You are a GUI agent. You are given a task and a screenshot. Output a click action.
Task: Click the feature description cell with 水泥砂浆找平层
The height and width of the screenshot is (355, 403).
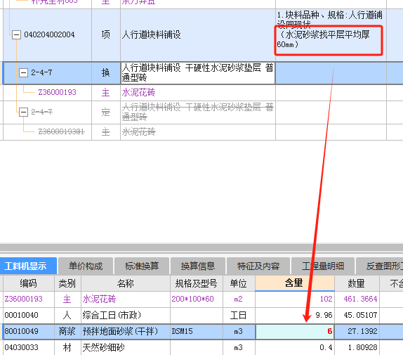click(x=331, y=35)
